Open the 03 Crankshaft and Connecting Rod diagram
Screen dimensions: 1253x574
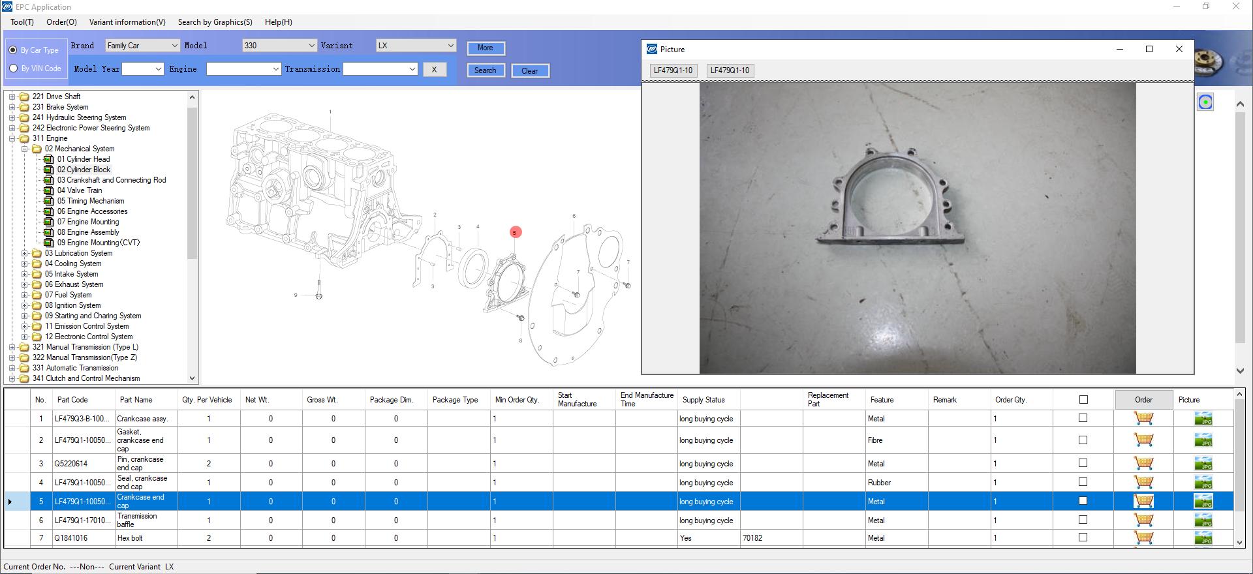tap(111, 180)
